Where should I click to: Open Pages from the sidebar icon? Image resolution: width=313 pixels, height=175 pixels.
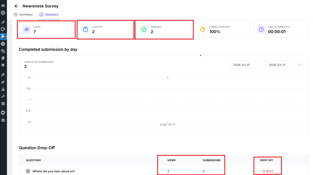(x=3, y=58)
